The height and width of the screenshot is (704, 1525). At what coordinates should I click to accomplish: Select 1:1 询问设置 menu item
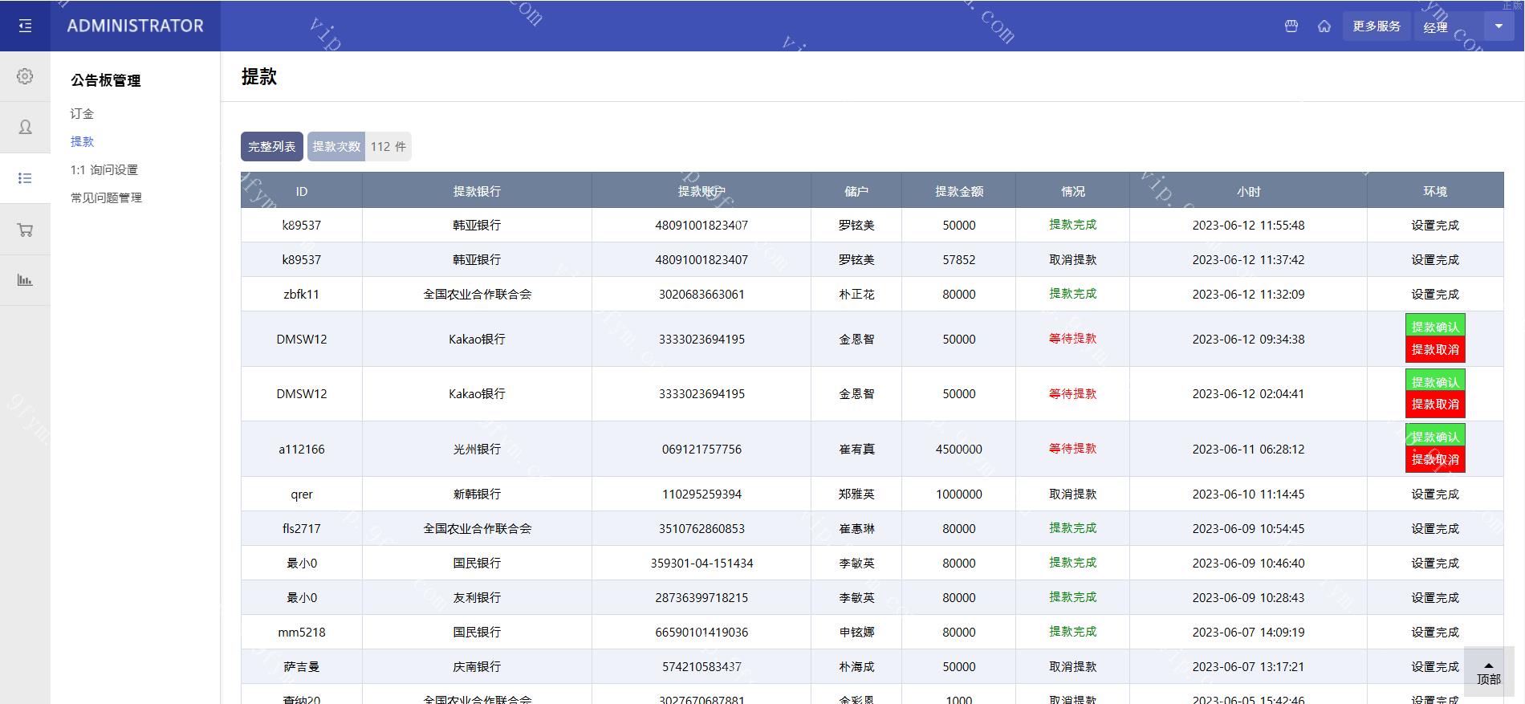click(104, 170)
